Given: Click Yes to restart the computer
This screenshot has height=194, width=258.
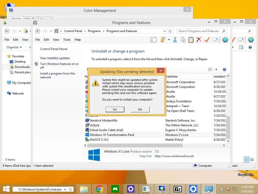Looking at the screenshot, I should tap(115, 109).
